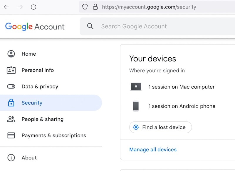Open People & sharing page
This screenshot has width=235, height=171.
(43, 119)
